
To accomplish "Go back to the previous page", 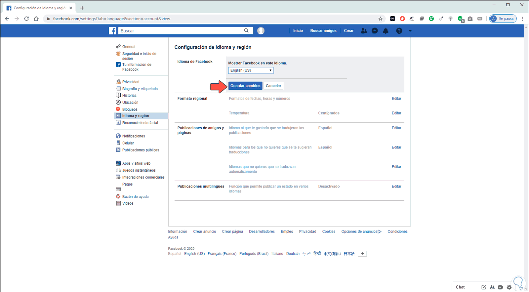I will tap(7, 19).
